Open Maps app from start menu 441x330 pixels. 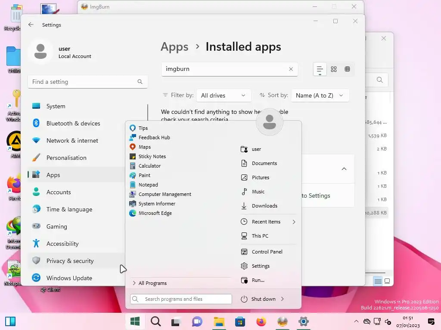click(x=140, y=147)
